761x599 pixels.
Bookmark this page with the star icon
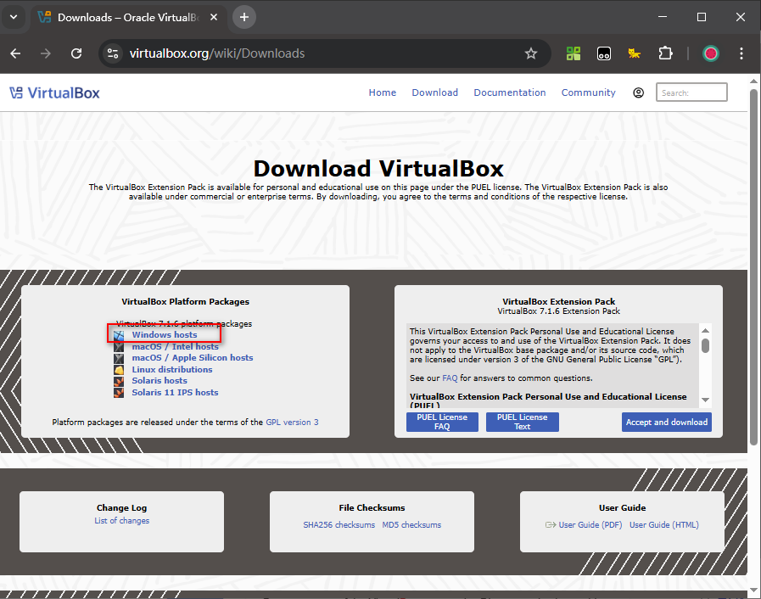pos(531,53)
